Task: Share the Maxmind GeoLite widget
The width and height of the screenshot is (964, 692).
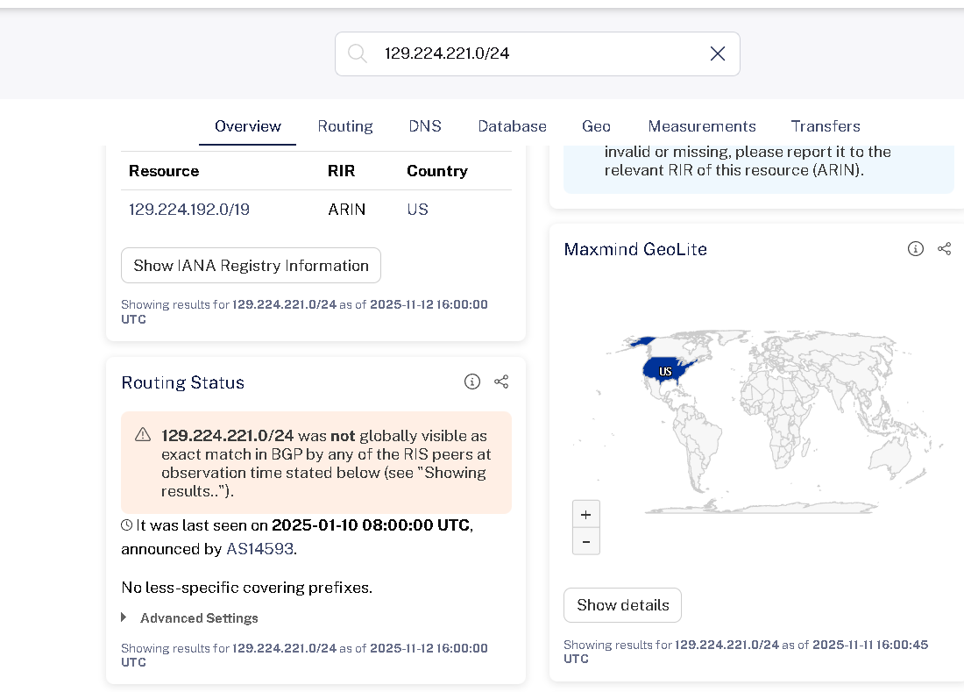Action: [x=944, y=249]
